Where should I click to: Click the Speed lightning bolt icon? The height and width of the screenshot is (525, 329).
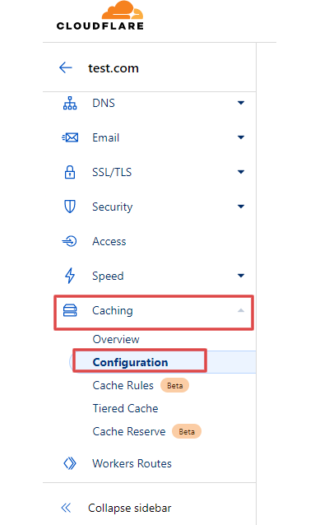(x=70, y=276)
